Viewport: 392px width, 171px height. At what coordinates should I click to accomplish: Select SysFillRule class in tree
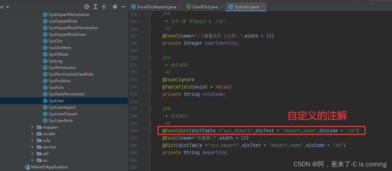(x=58, y=54)
